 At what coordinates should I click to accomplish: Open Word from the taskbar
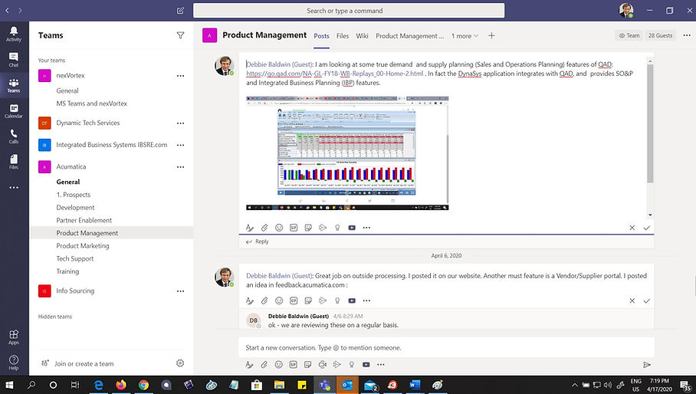click(415, 385)
